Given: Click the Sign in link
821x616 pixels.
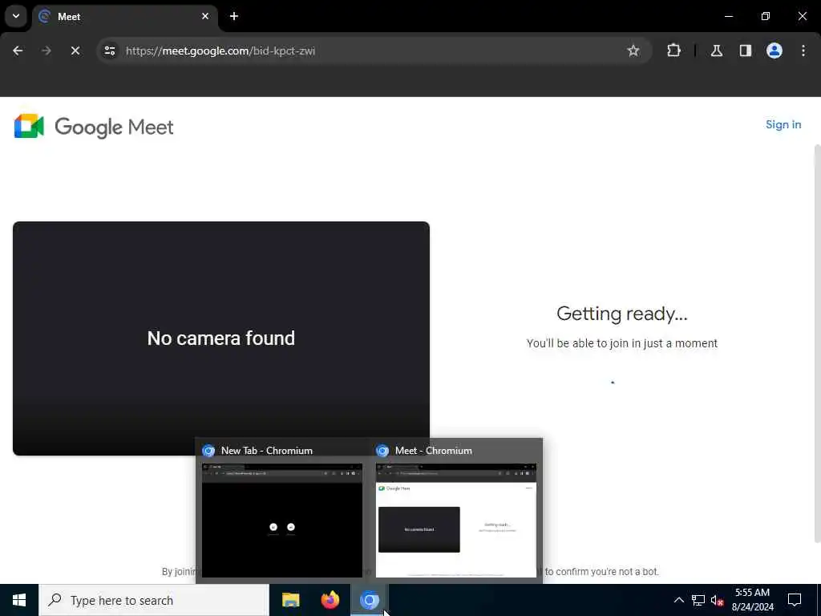Looking at the screenshot, I should (783, 124).
